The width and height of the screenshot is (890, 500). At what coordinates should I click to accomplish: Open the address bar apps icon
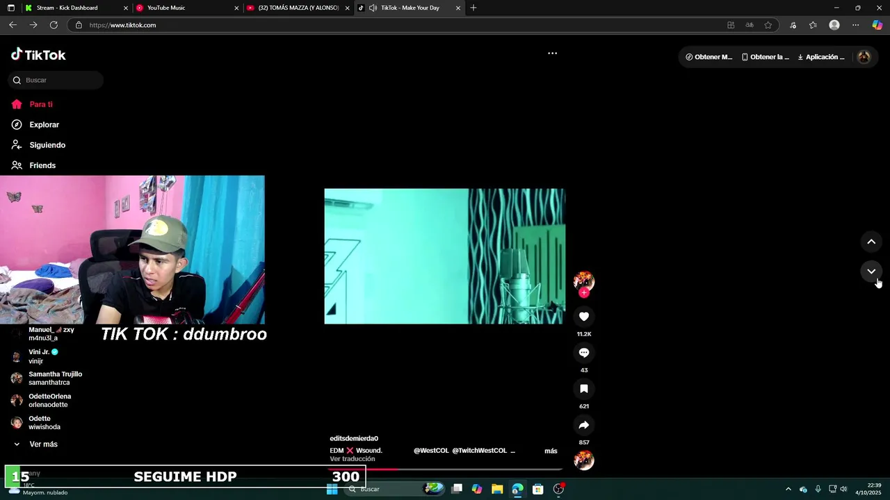pyautogui.click(x=731, y=25)
